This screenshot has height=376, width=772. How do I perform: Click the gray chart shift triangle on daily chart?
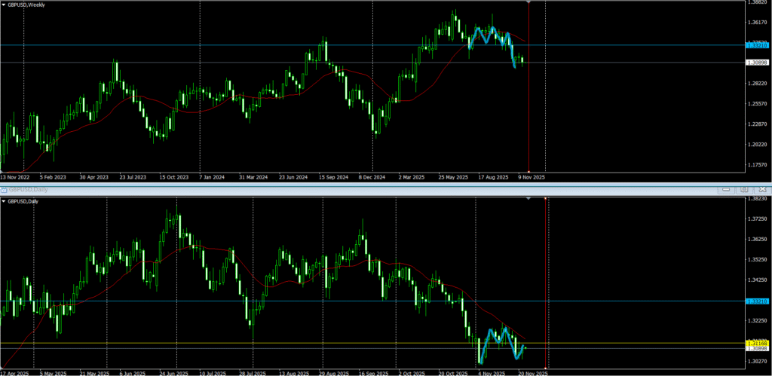point(528,199)
